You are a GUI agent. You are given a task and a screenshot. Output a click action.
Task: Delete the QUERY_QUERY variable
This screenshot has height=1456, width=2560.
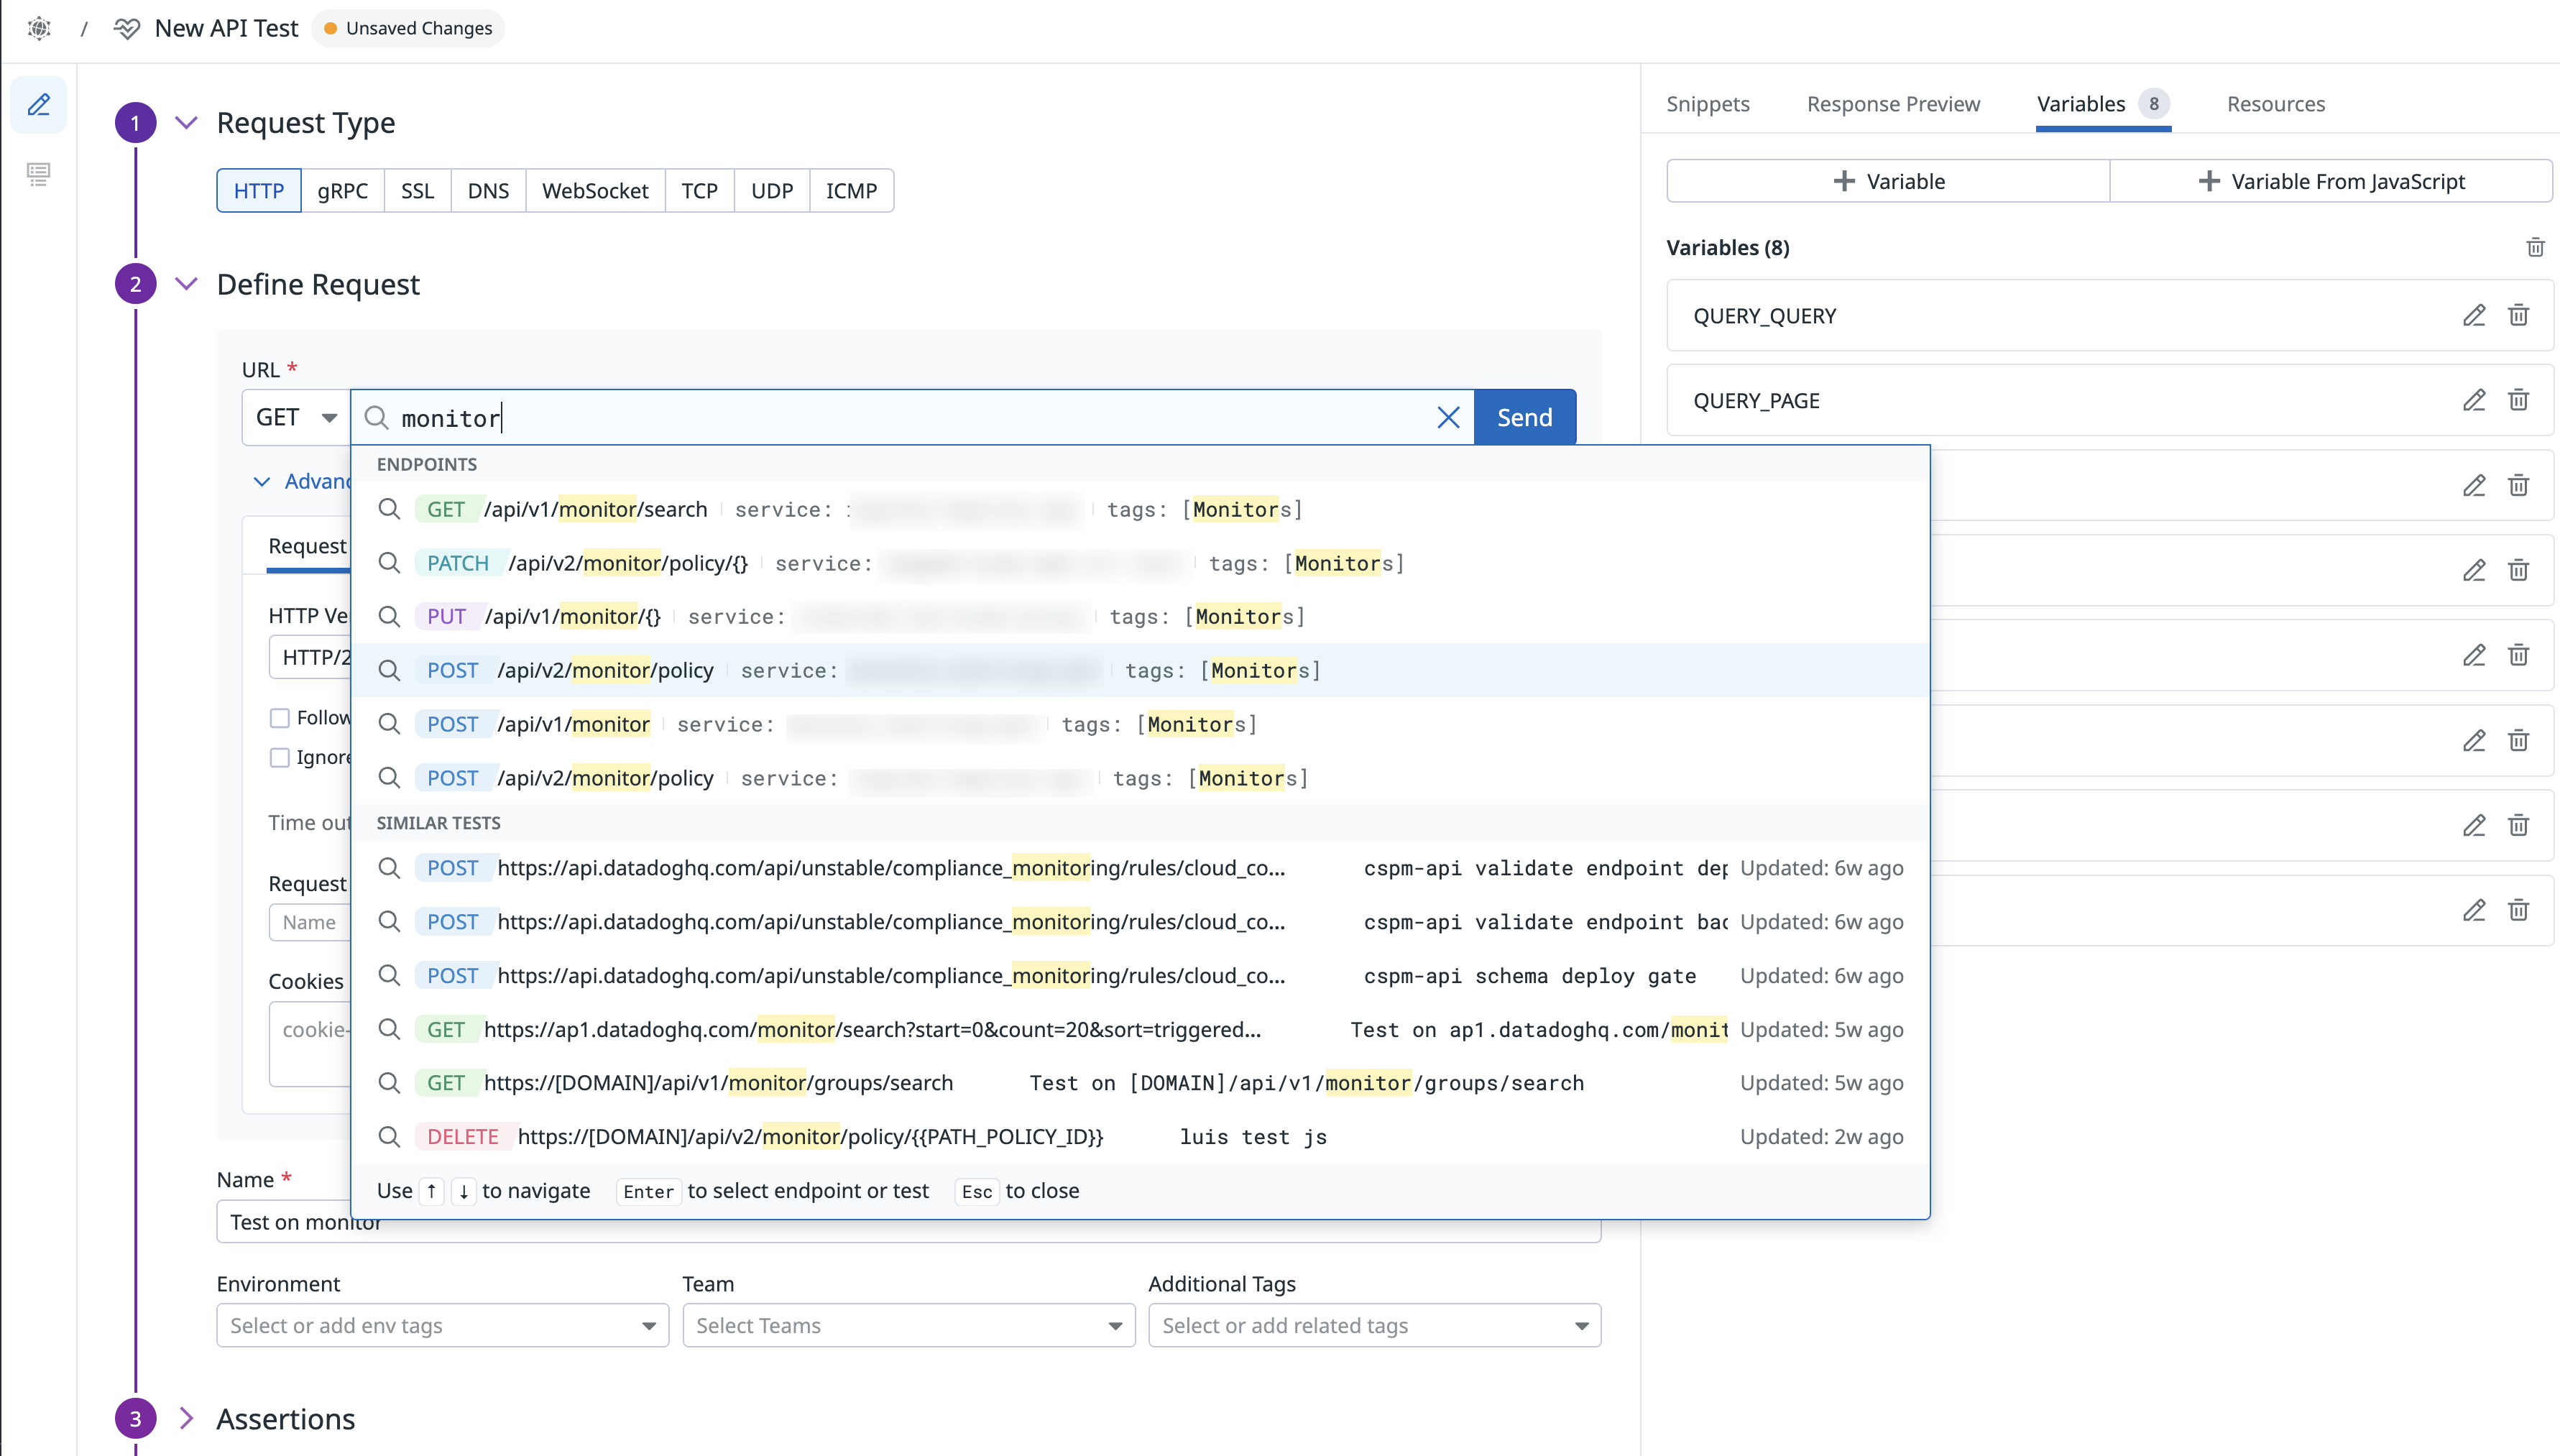(x=2518, y=316)
